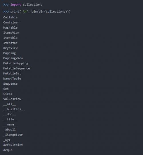Select the KeysView text
This screenshot has width=143, height=155.
point(11,48)
